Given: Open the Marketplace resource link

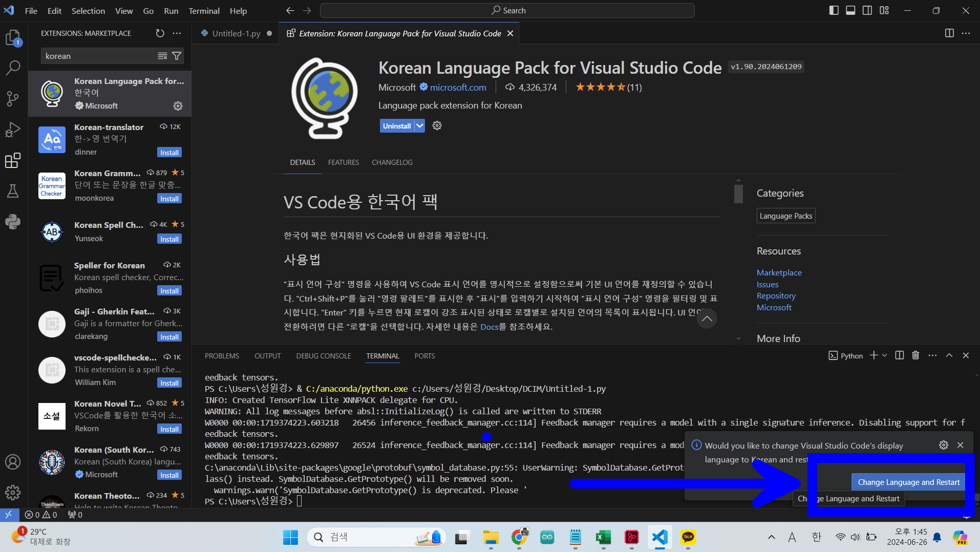Looking at the screenshot, I should point(779,272).
